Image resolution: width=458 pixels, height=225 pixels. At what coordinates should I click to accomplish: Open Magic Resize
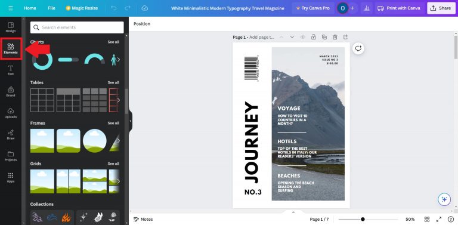click(82, 8)
